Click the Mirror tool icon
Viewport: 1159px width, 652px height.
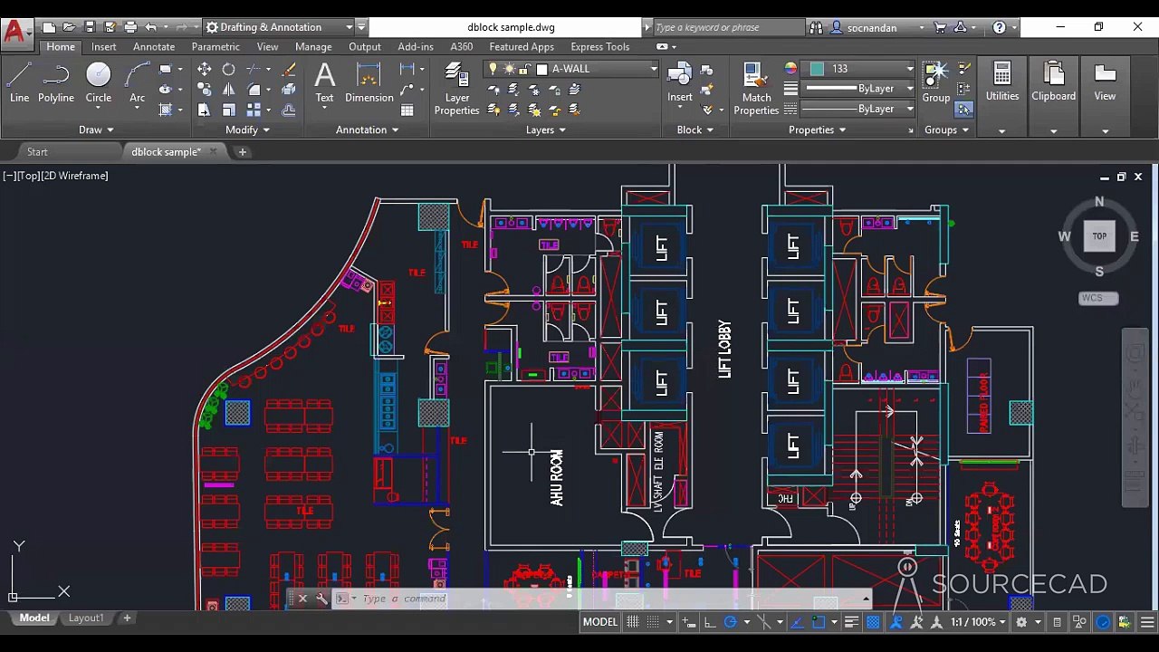point(229,90)
